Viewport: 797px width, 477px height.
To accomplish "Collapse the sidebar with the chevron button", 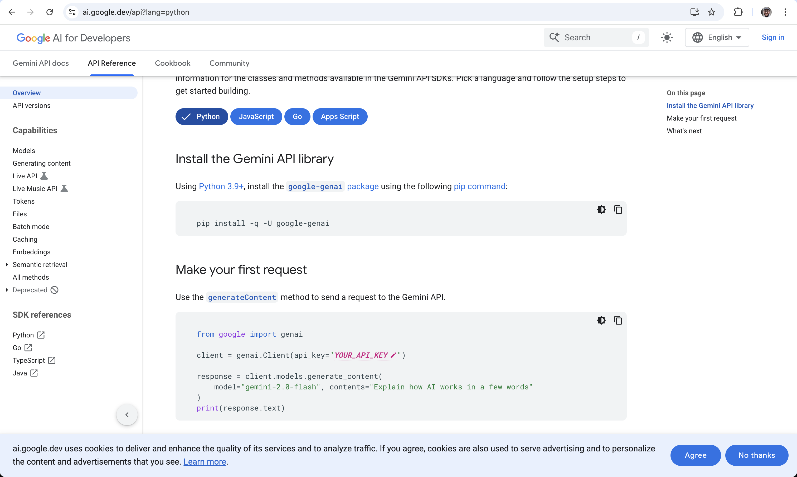I will click(127, 415).
